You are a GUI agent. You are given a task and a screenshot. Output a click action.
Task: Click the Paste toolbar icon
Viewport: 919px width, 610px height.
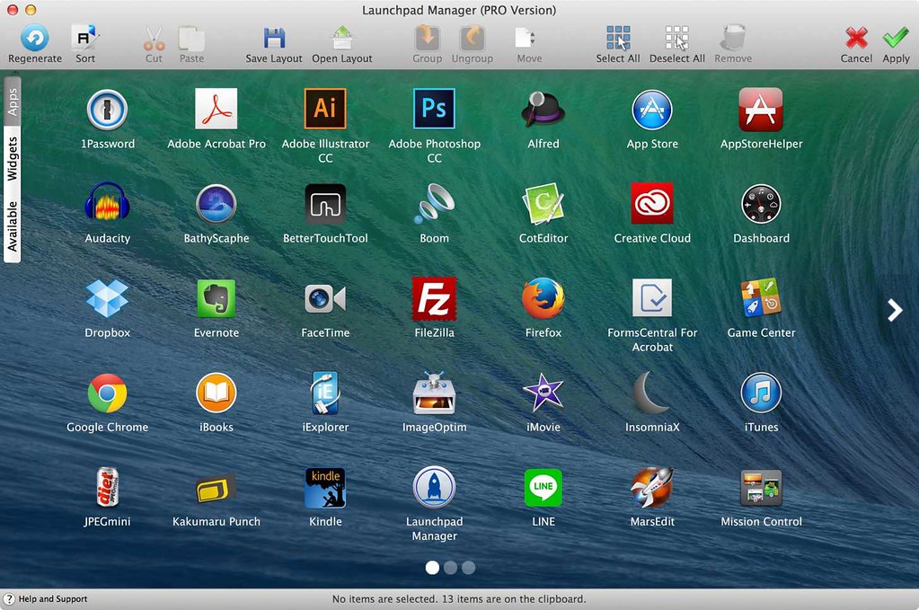(x=191, y=38)
